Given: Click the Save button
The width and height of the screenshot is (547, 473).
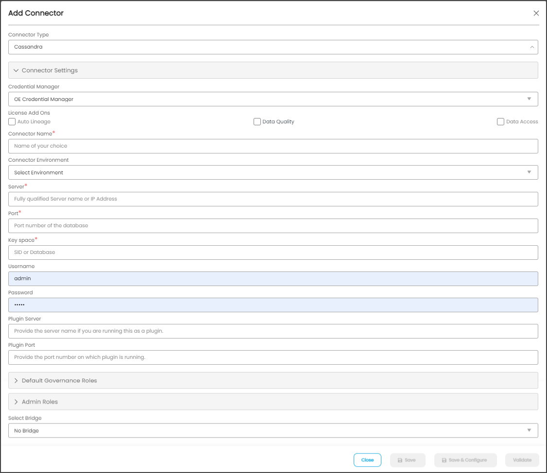Looking at the screenshot, I should click(x=408, y=460).
